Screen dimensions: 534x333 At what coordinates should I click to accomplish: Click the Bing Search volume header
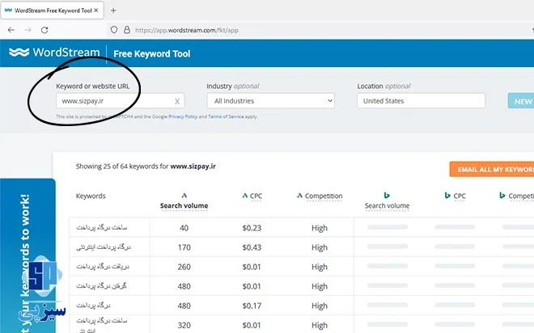[387, 206]
